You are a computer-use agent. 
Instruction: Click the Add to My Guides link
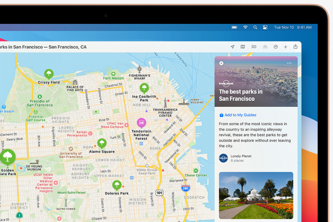238,115
